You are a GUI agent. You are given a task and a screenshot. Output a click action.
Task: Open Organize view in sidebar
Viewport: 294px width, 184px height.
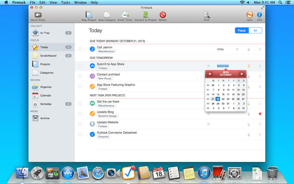click(51, 87)
